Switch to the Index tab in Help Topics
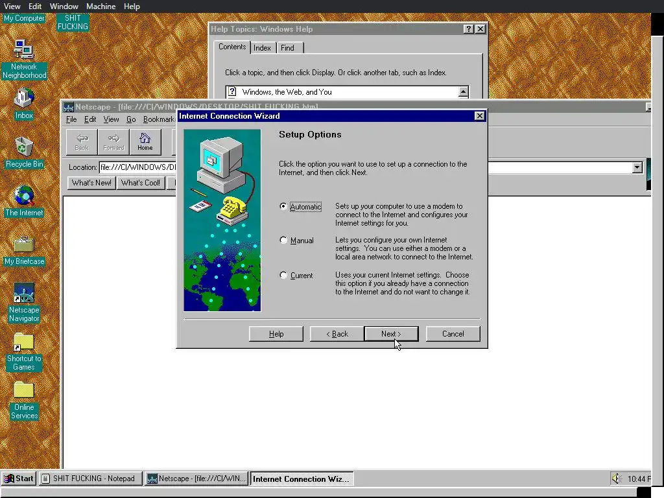 coord(262,48)
